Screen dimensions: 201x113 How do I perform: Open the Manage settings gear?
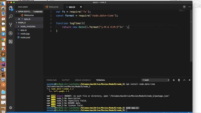click(11, 108)
